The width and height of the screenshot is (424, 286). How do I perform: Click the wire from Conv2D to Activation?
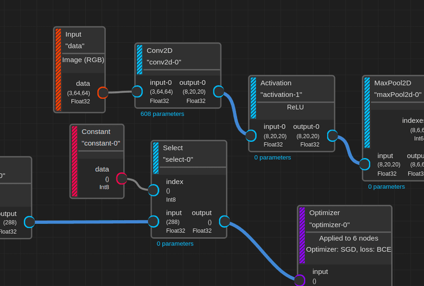[235, 113]
